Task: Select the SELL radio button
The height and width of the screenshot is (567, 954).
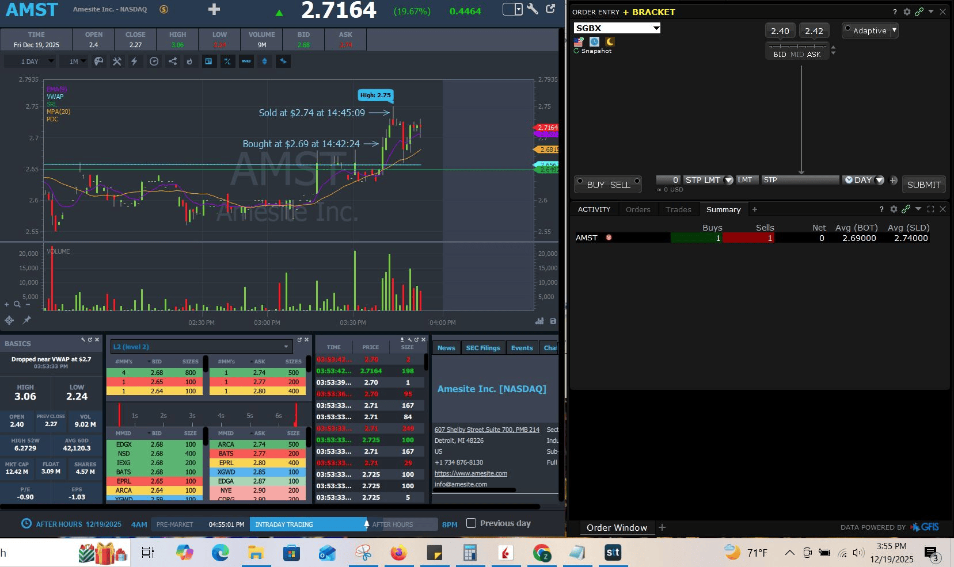Action: (x=637, y=182)
